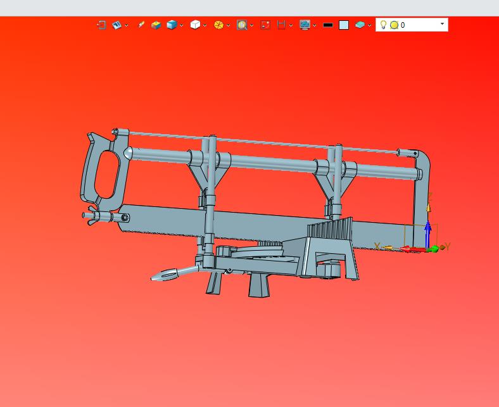This screenshot has height=407, width=499.
Task: Open the orange sphere dropdown arrow
Action: click(x=228, y=25)
